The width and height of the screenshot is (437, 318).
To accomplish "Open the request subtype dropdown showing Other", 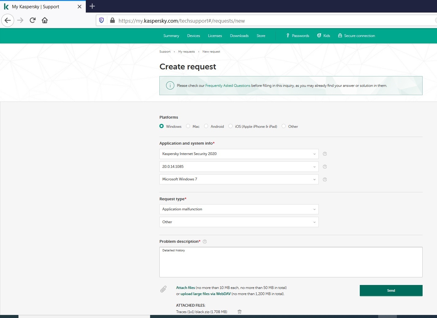I will (x=239, y=222).
